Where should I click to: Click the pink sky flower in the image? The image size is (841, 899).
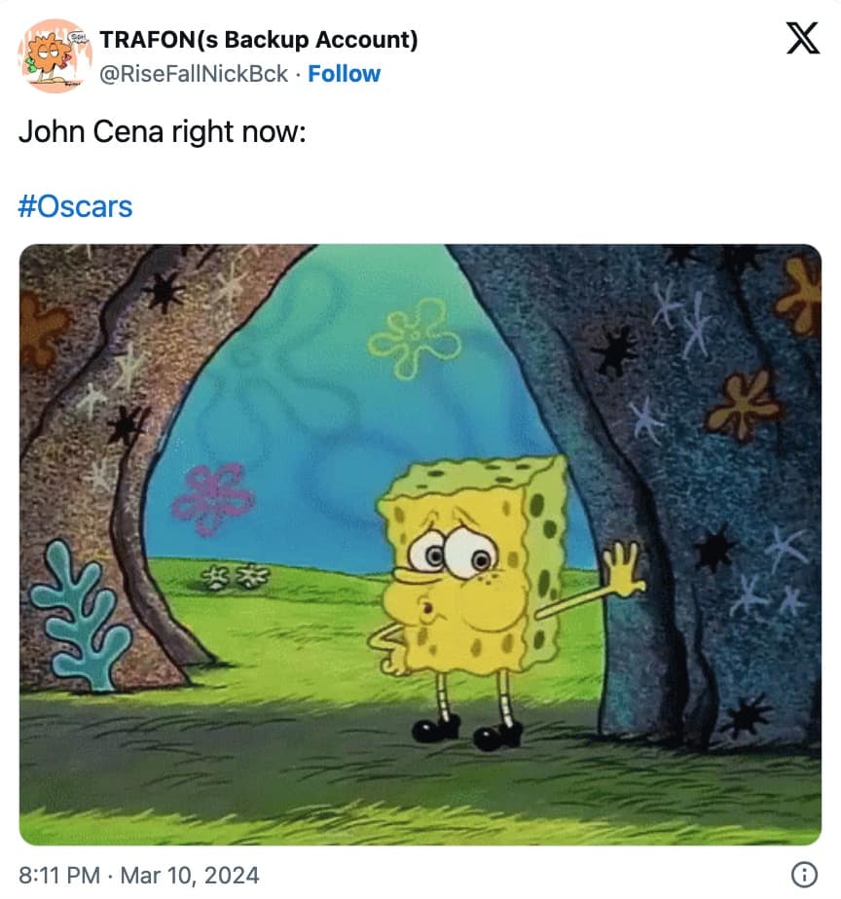pyautogui.click(x=211, y=498)
